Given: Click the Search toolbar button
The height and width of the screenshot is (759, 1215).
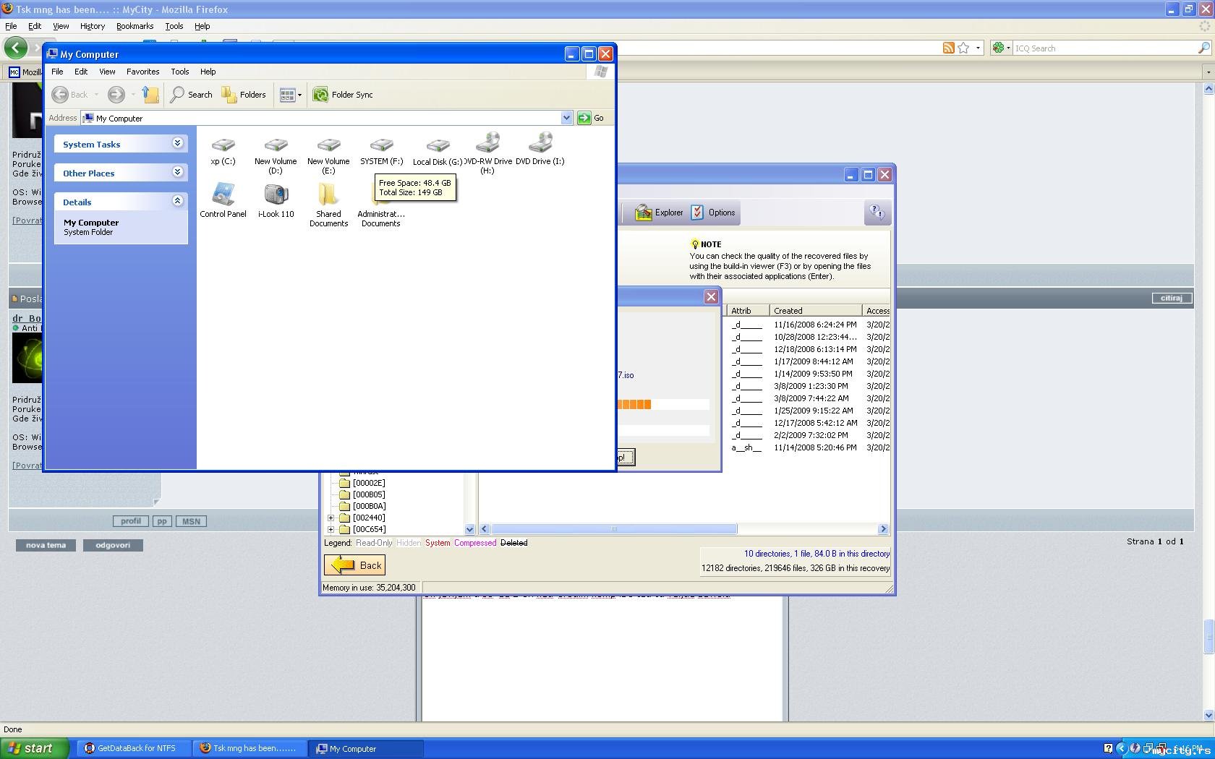Looking at the screenshot, I should click(x=191, y=95).
